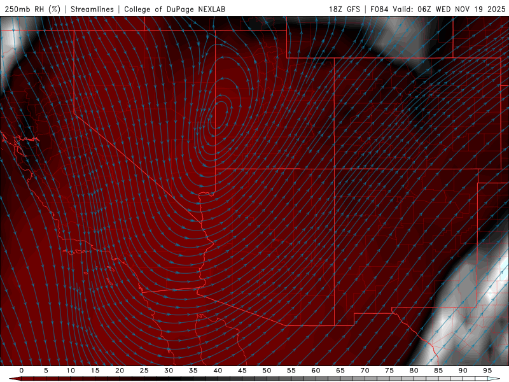Click the '55' value on color scale
The height and width of the screenshot is (382, 509).
point(291,371)
